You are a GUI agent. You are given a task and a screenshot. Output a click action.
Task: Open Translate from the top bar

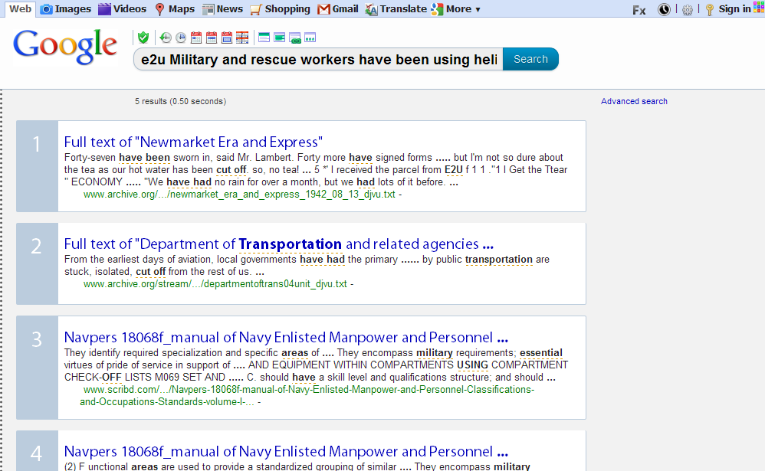point(396,8)
